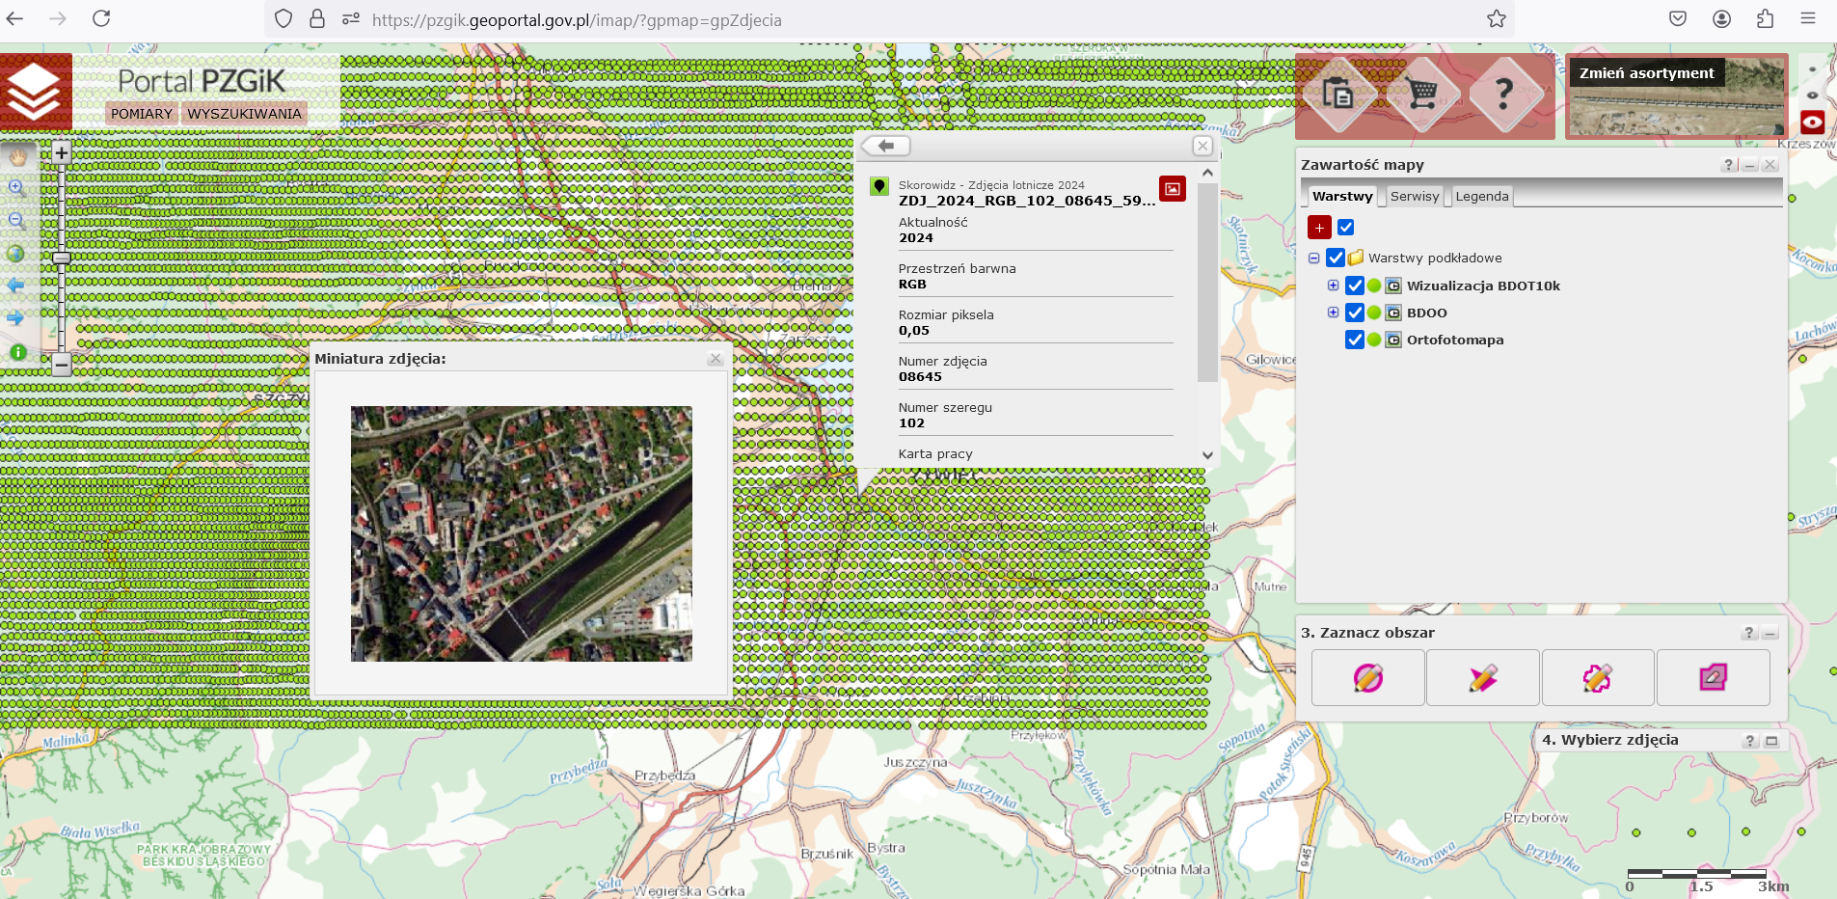1837x899 pixels.
Task: Click the green info tool icon
Action: coord(17,353)
